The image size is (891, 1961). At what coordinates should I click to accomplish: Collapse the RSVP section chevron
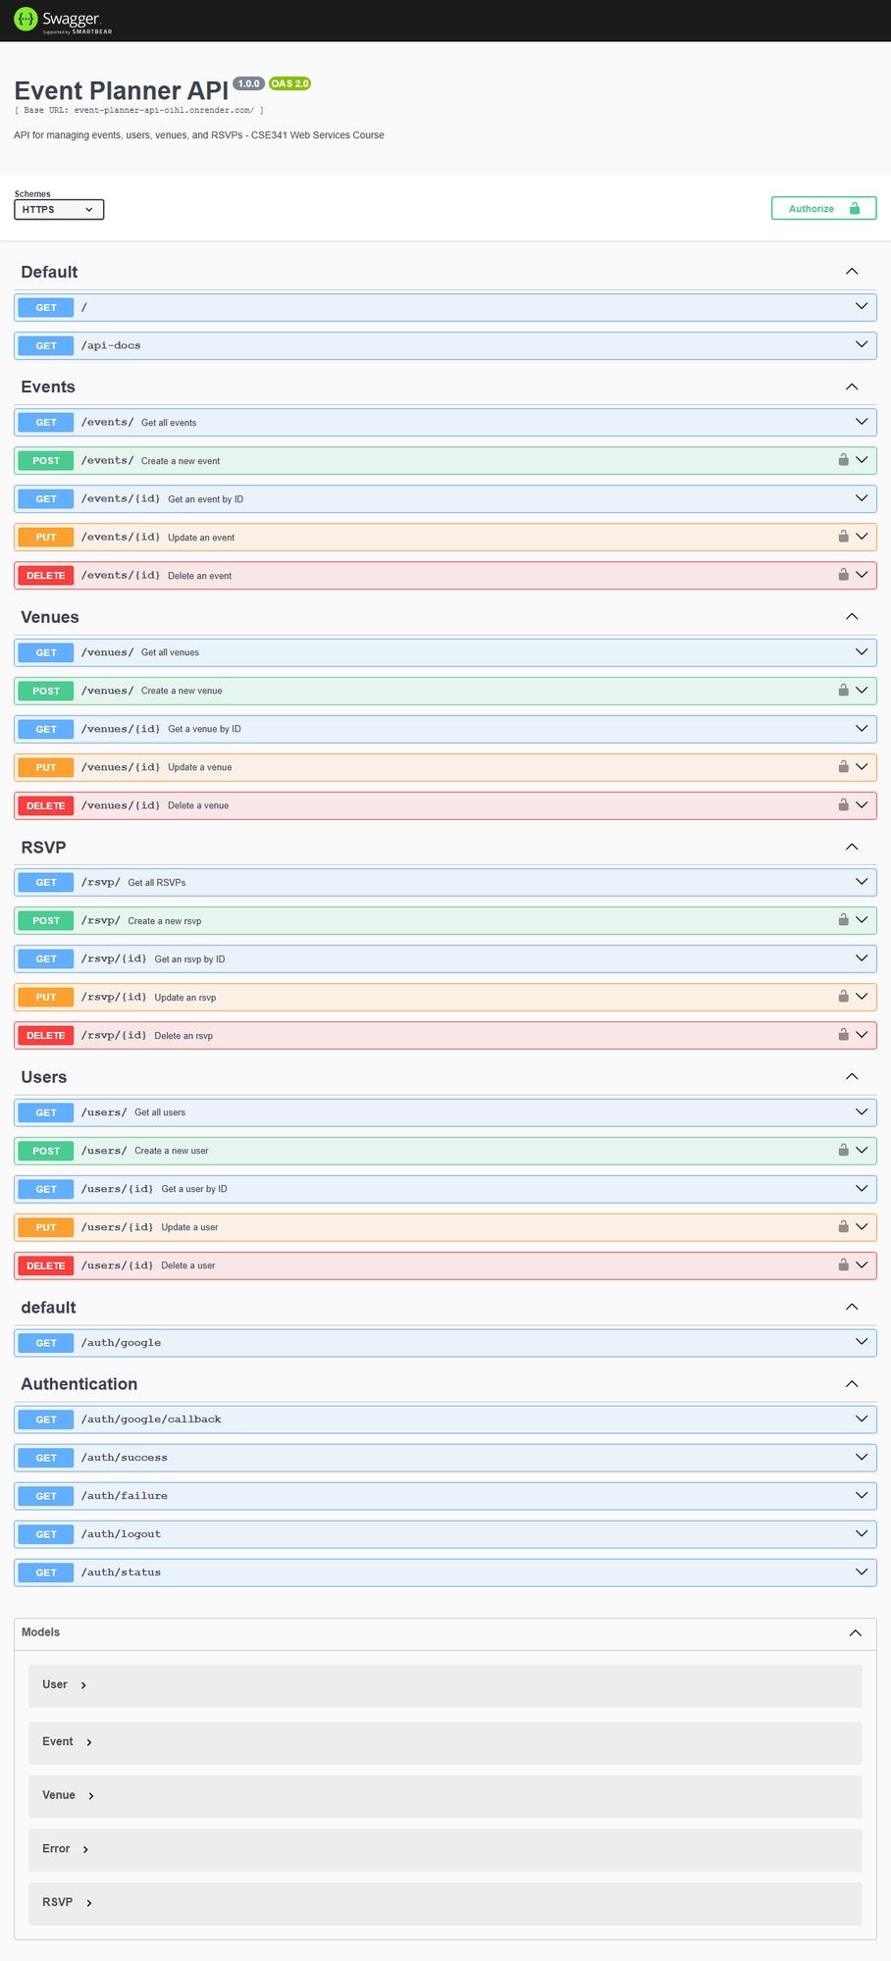click(x=852, y=847)
